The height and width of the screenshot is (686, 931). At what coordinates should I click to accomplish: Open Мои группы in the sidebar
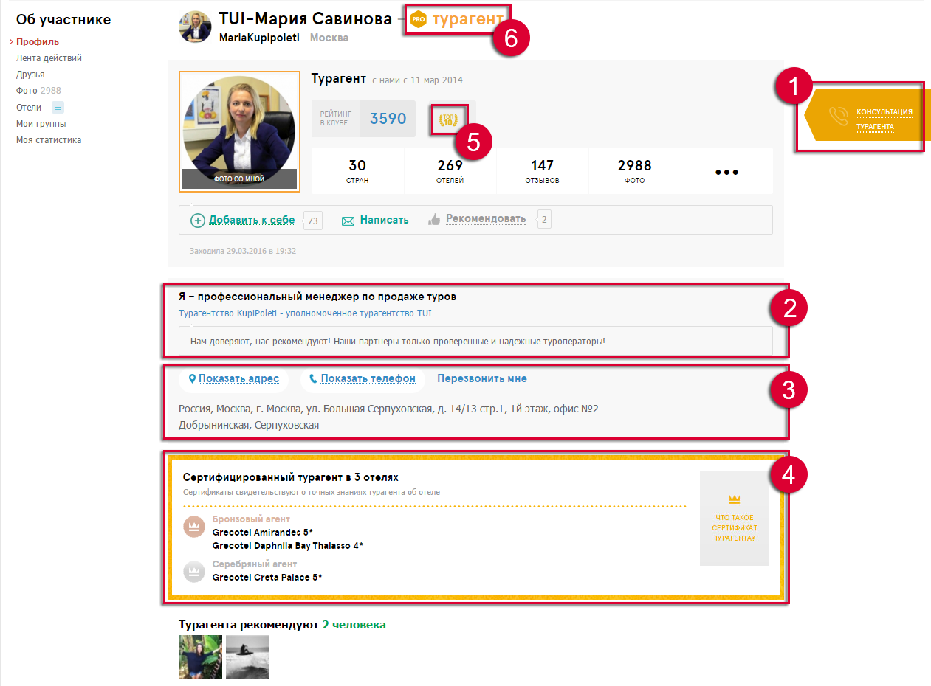pos(41,124)
